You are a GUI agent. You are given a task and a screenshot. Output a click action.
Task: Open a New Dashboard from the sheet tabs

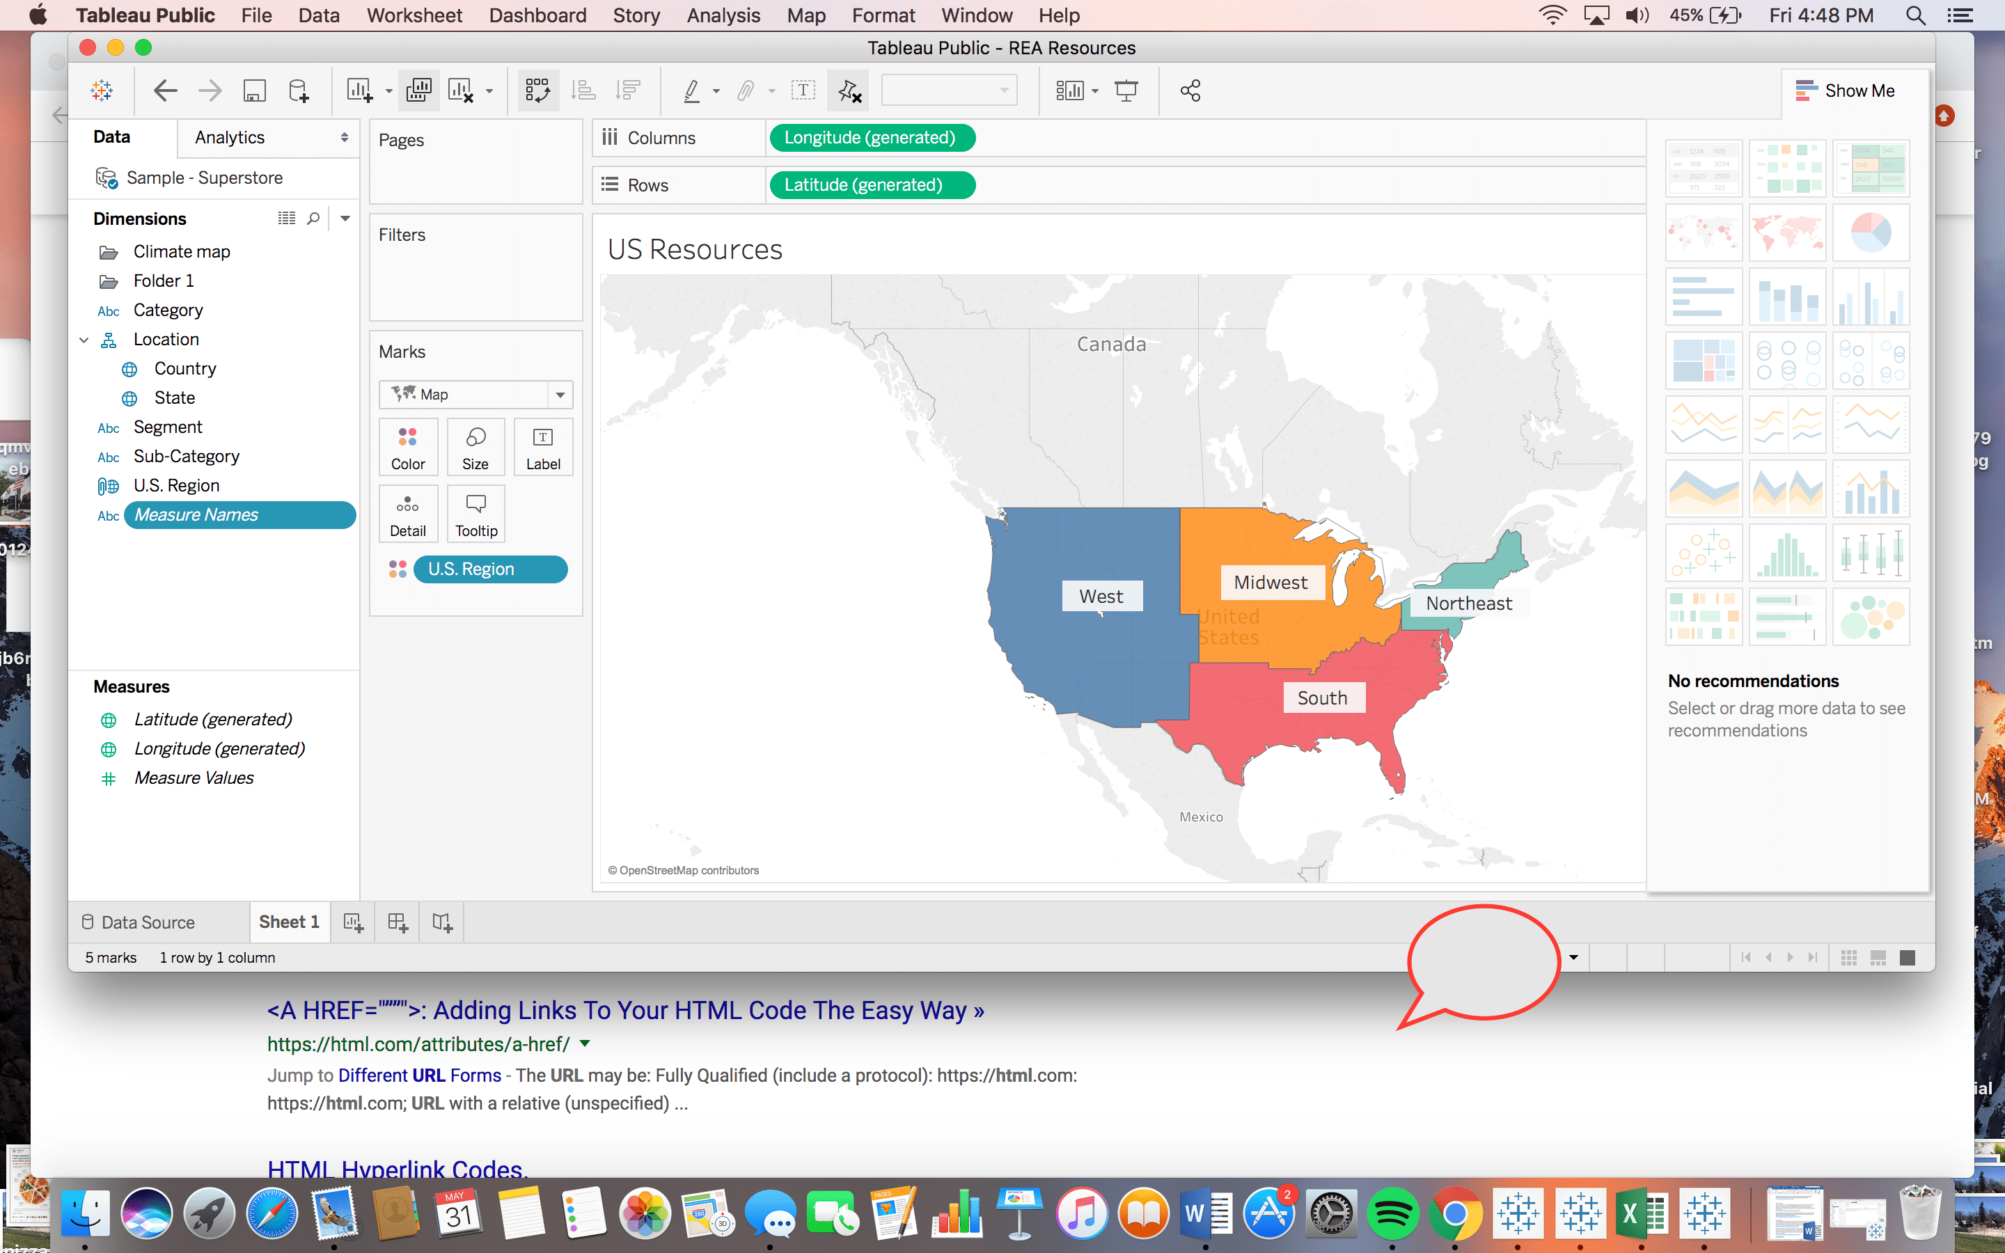click(396, 922)
